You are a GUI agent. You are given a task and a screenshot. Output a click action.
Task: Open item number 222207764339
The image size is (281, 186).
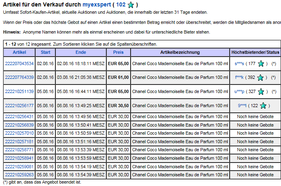(19, 77)
